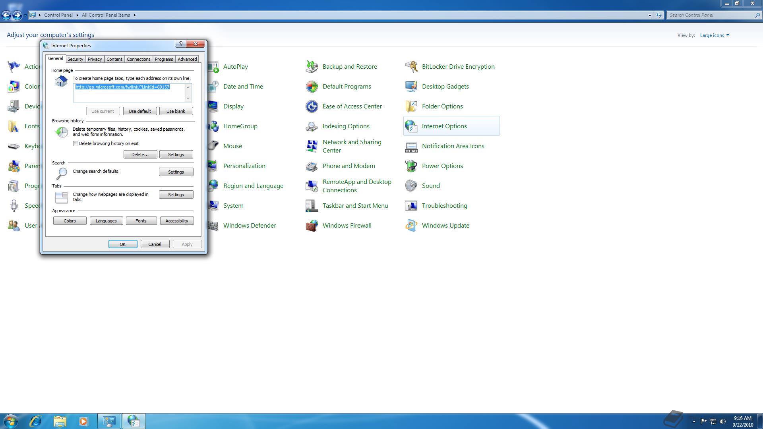The height and width of the screenshot is (429, 763).
Task: Click the Languages button
Action: pos(106,221)
